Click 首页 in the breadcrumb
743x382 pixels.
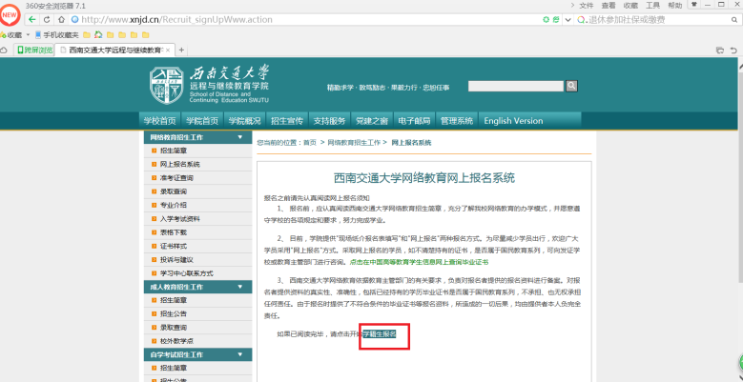pos(310,143)
